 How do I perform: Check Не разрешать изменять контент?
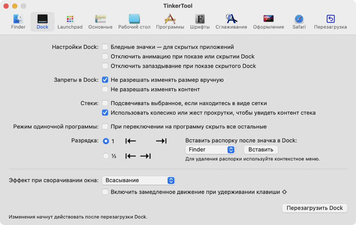[x=105, y=89]
